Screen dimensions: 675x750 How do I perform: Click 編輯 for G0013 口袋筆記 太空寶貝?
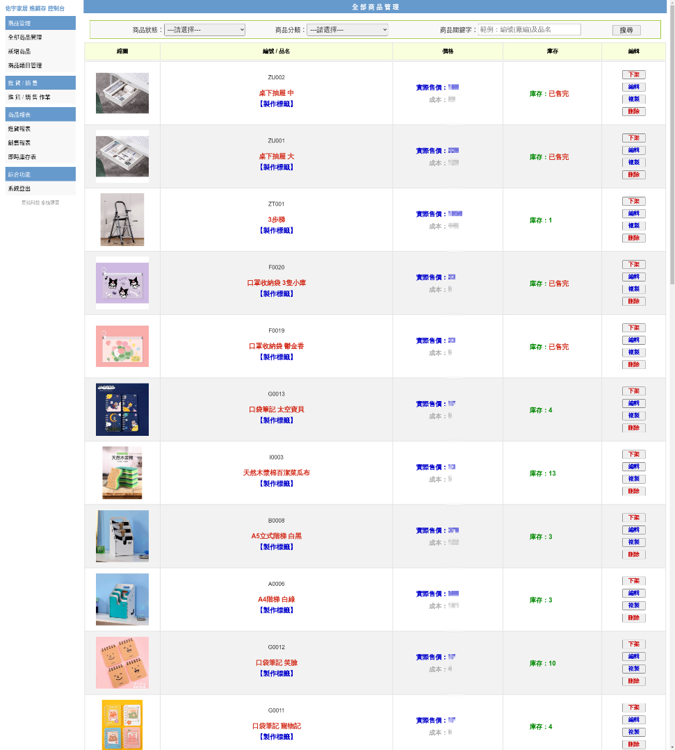[x=634, y=403]
